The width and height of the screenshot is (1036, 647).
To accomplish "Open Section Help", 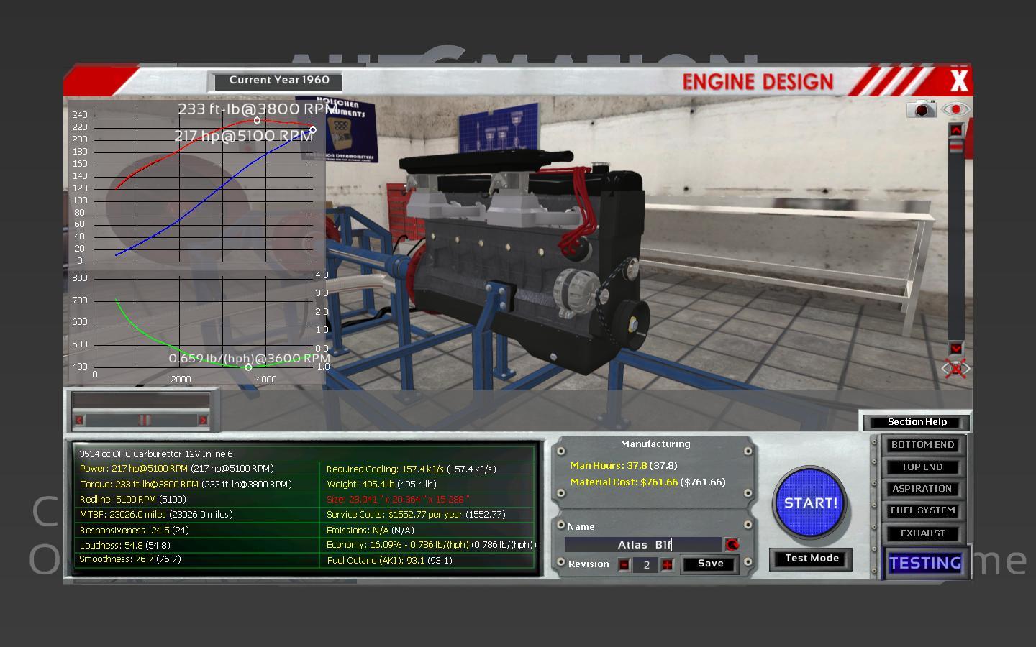I will coord(917,422).
